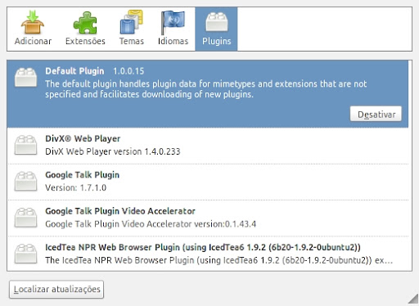The height and width of the screenshot is (306, 419).
Task: Select IcedTea NPR Web Browser Plugin title
Action: (x=203, y=247)
